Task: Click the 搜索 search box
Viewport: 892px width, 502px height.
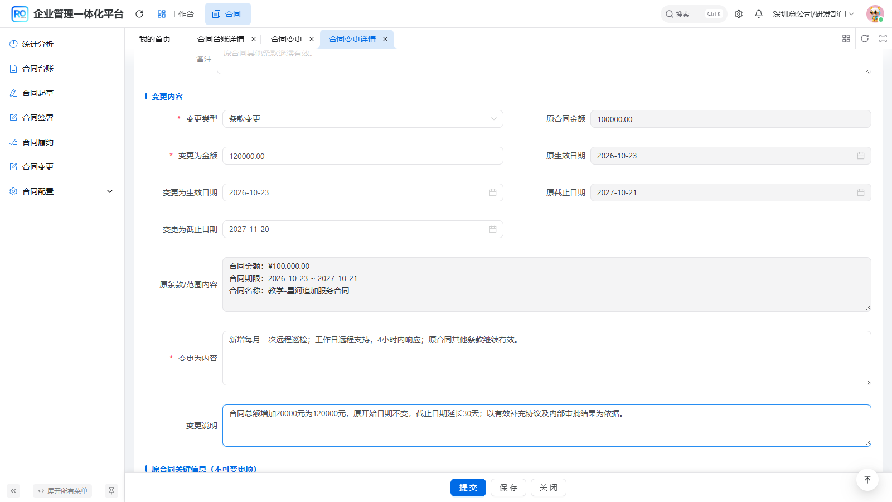Action: click(694, 14)
